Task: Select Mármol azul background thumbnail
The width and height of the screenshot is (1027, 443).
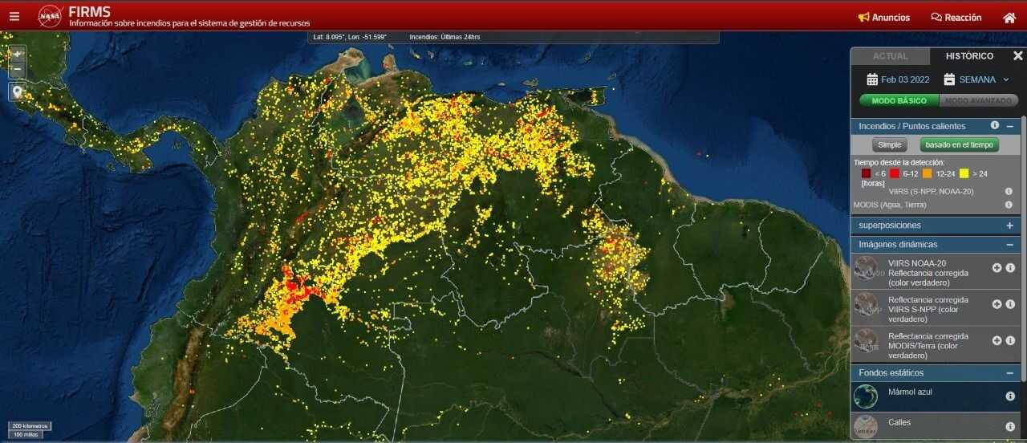Action: [x=866, y=396]
